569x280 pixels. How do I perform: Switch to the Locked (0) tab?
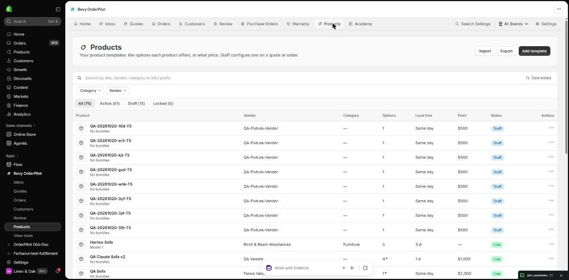pos(163,104)
